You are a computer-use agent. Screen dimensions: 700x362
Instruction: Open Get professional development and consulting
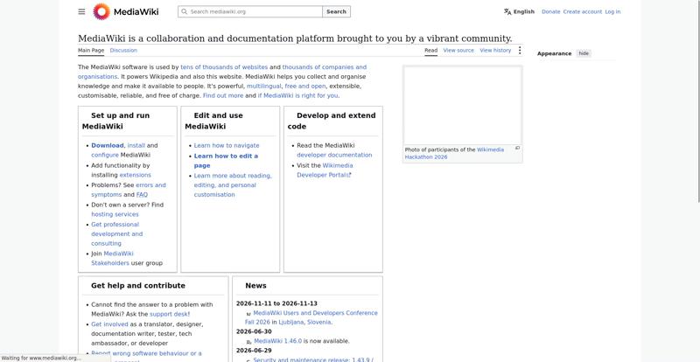click(116, 233)
